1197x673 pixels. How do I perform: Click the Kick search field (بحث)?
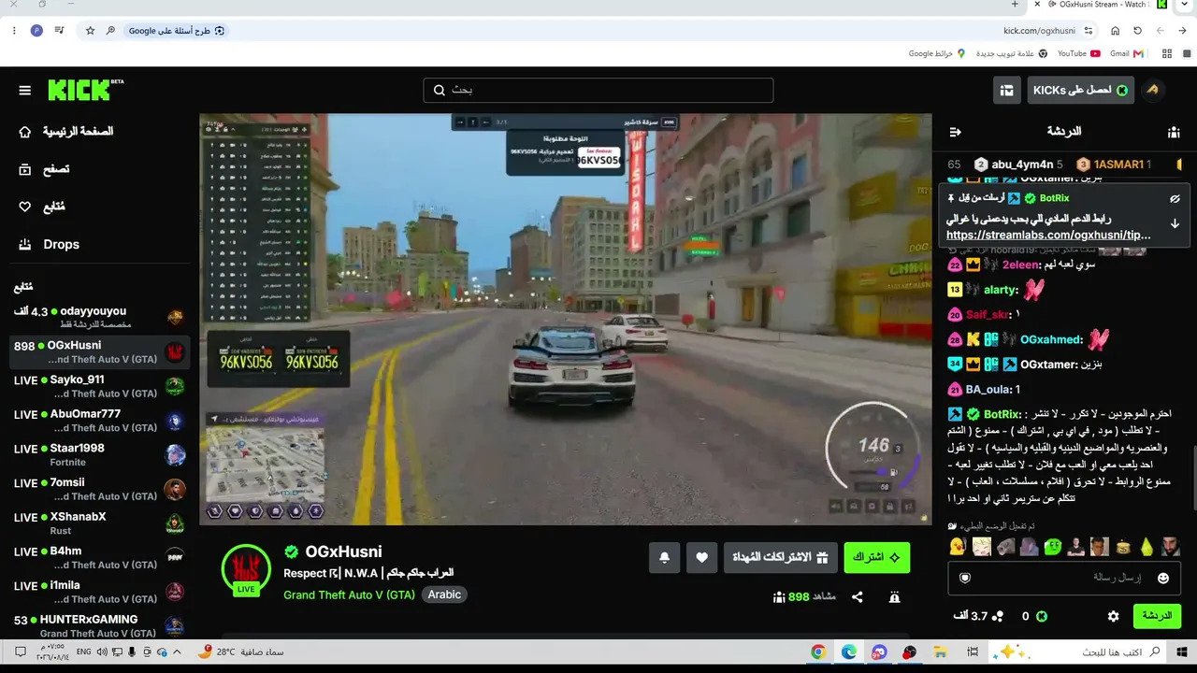click(598, 90)
